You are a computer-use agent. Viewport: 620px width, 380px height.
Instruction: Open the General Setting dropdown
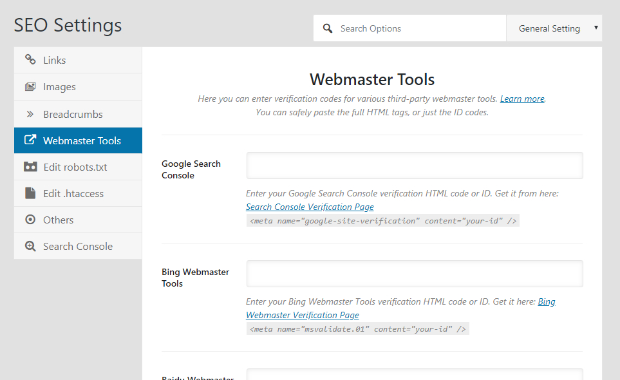[554, 28]
